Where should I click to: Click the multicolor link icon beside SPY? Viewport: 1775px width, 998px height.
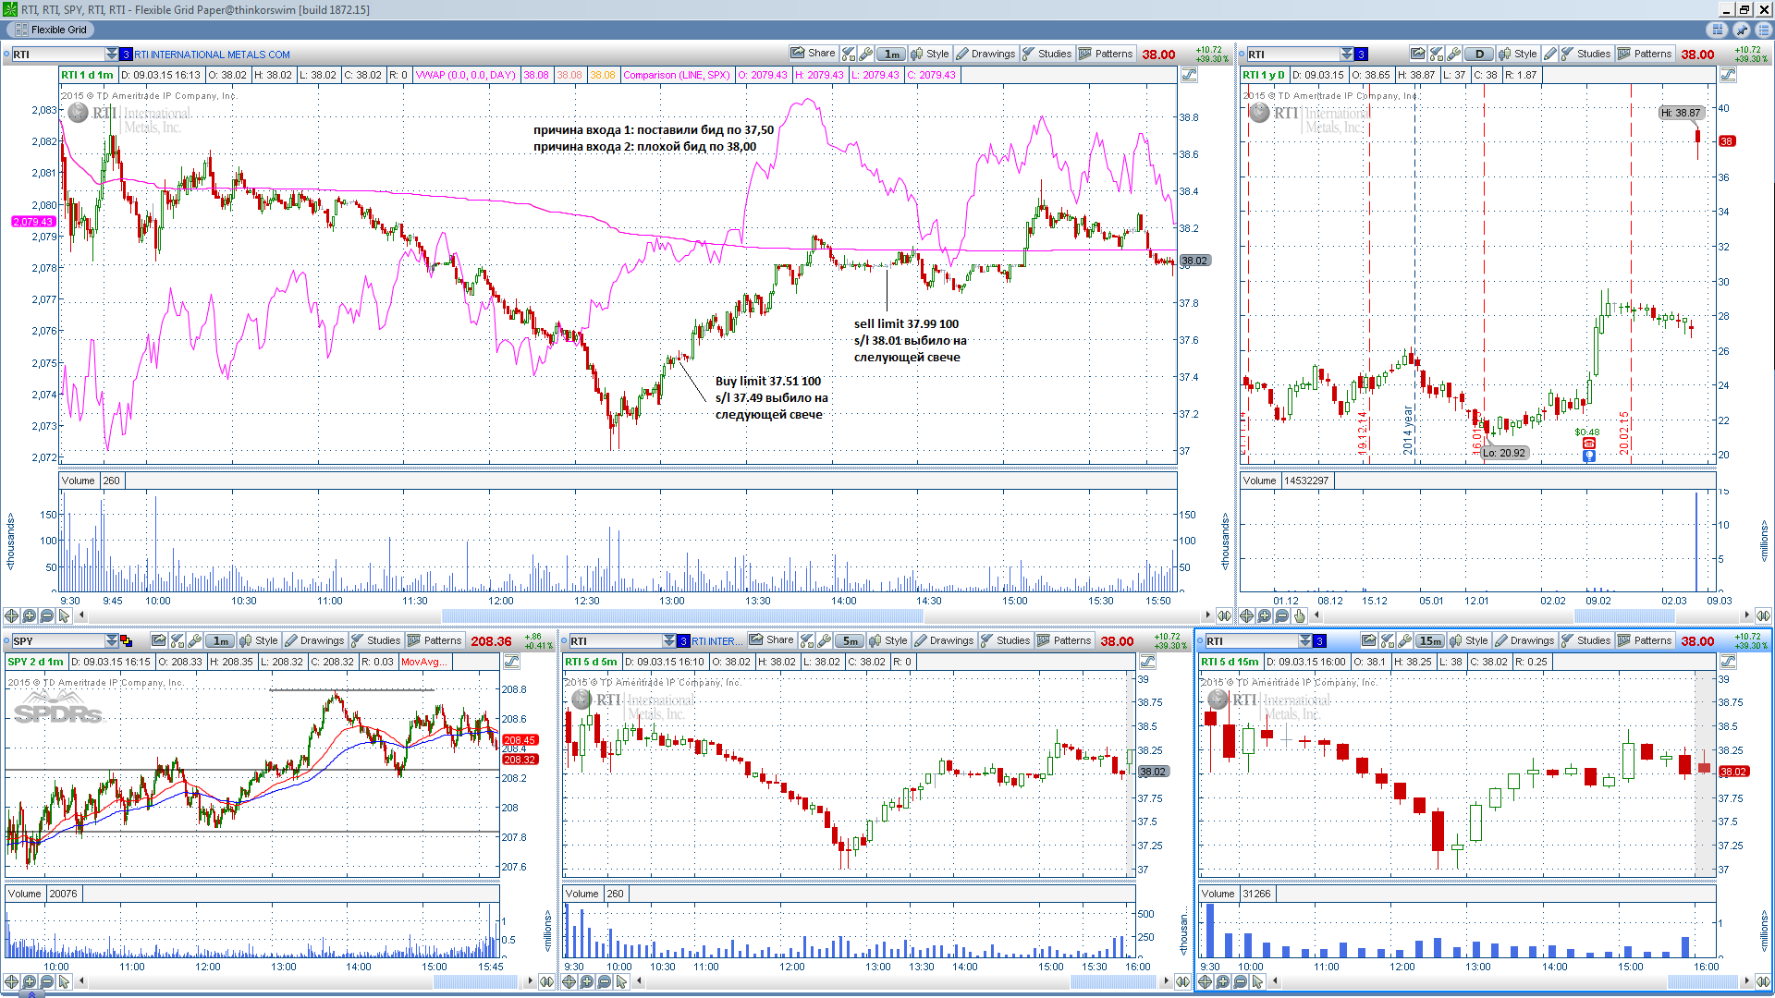pos(127,641)
